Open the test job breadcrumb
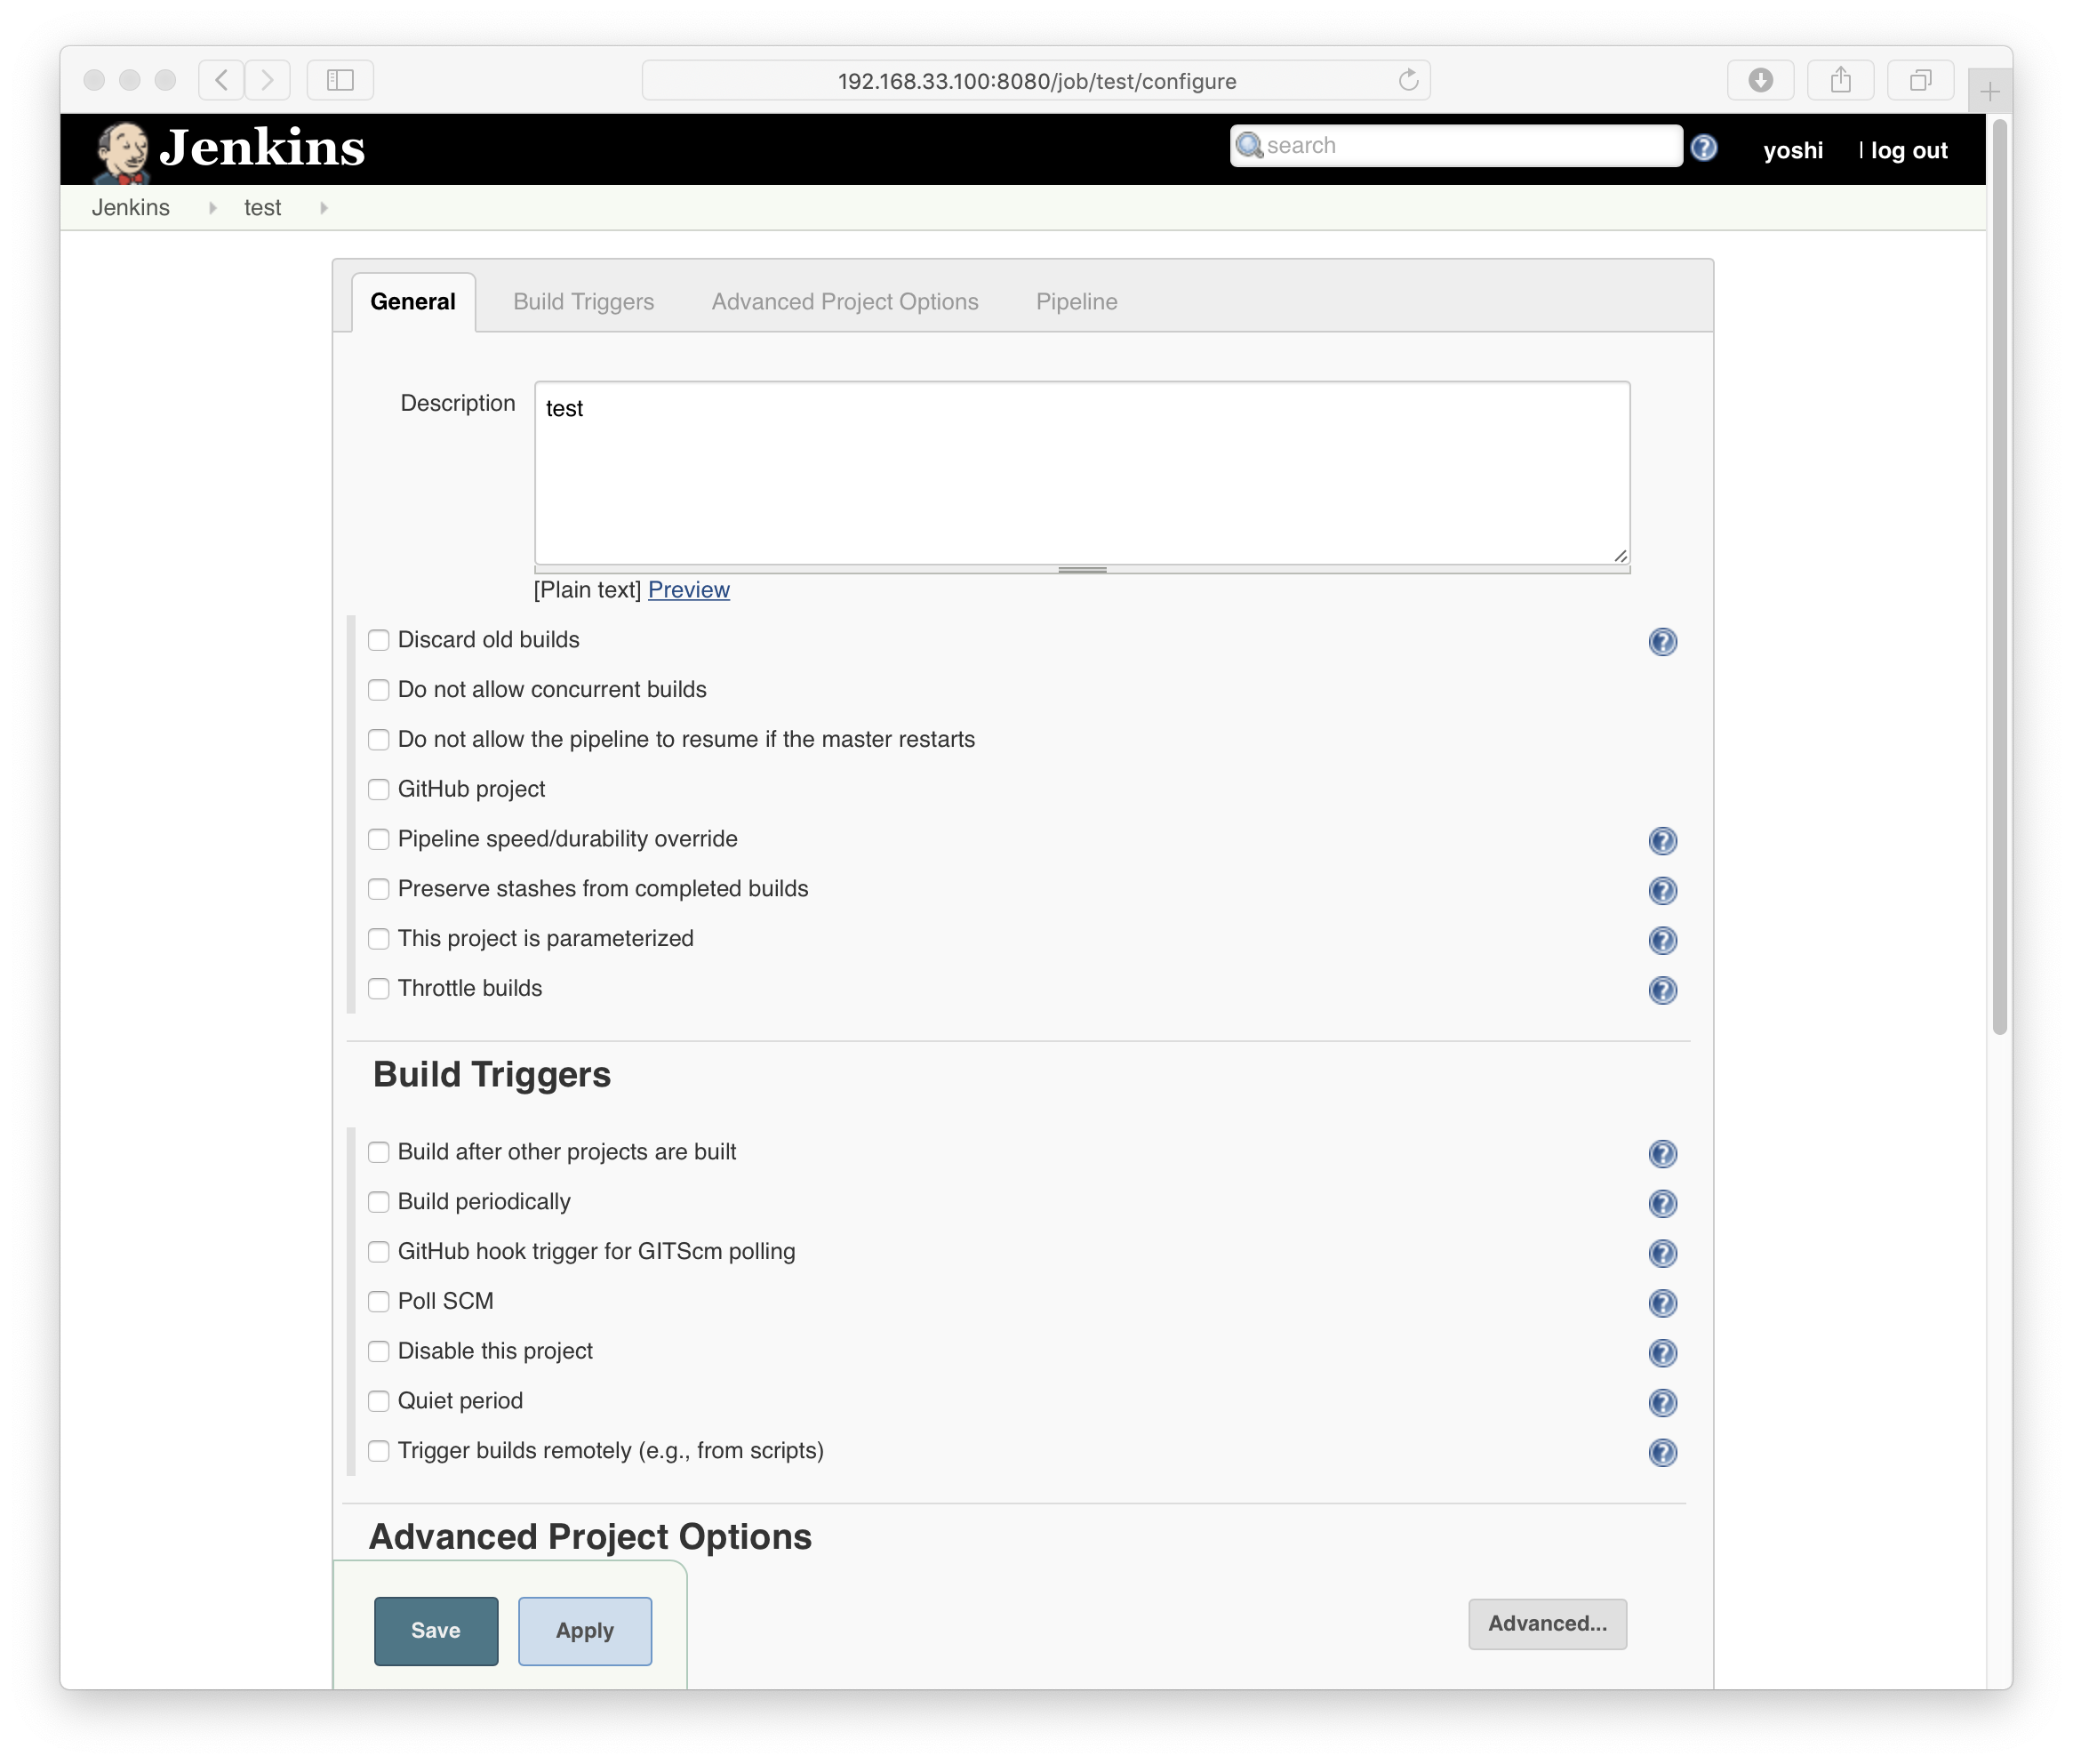The width and height of the screenshot is (2073, 1764). tap(262, 208)
